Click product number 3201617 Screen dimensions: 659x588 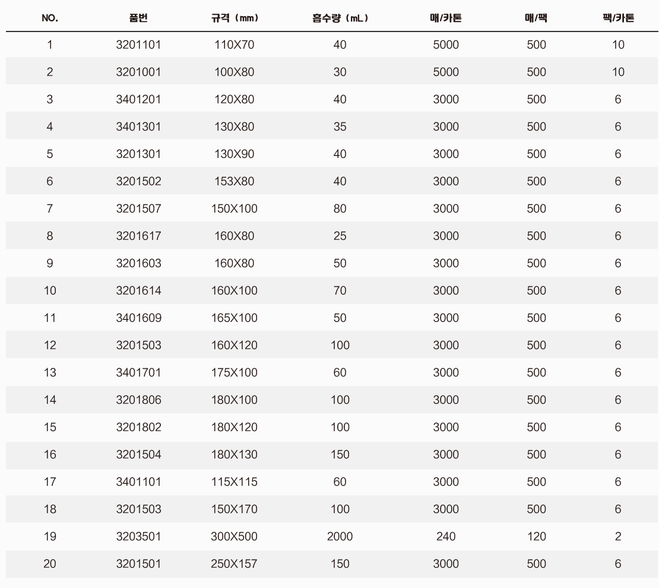coord(138,236)
